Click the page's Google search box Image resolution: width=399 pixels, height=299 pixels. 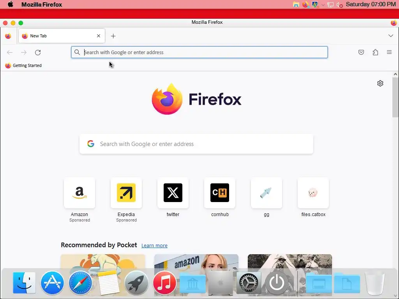point(196,144)
